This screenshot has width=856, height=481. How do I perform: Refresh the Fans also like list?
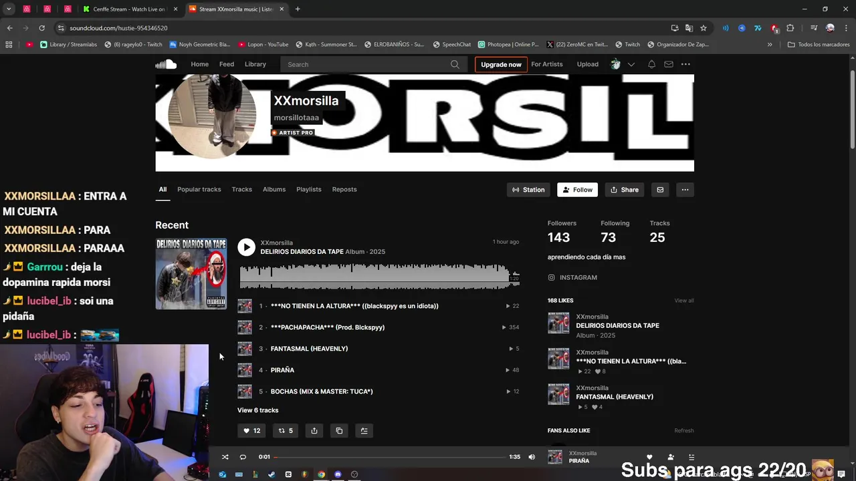683,431
